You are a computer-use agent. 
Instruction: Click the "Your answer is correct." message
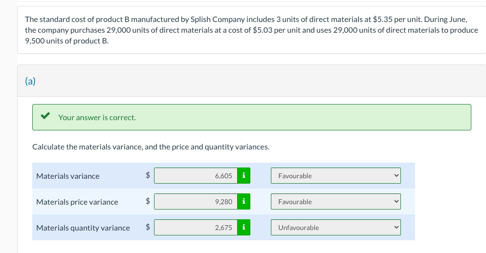pos(97,118)
